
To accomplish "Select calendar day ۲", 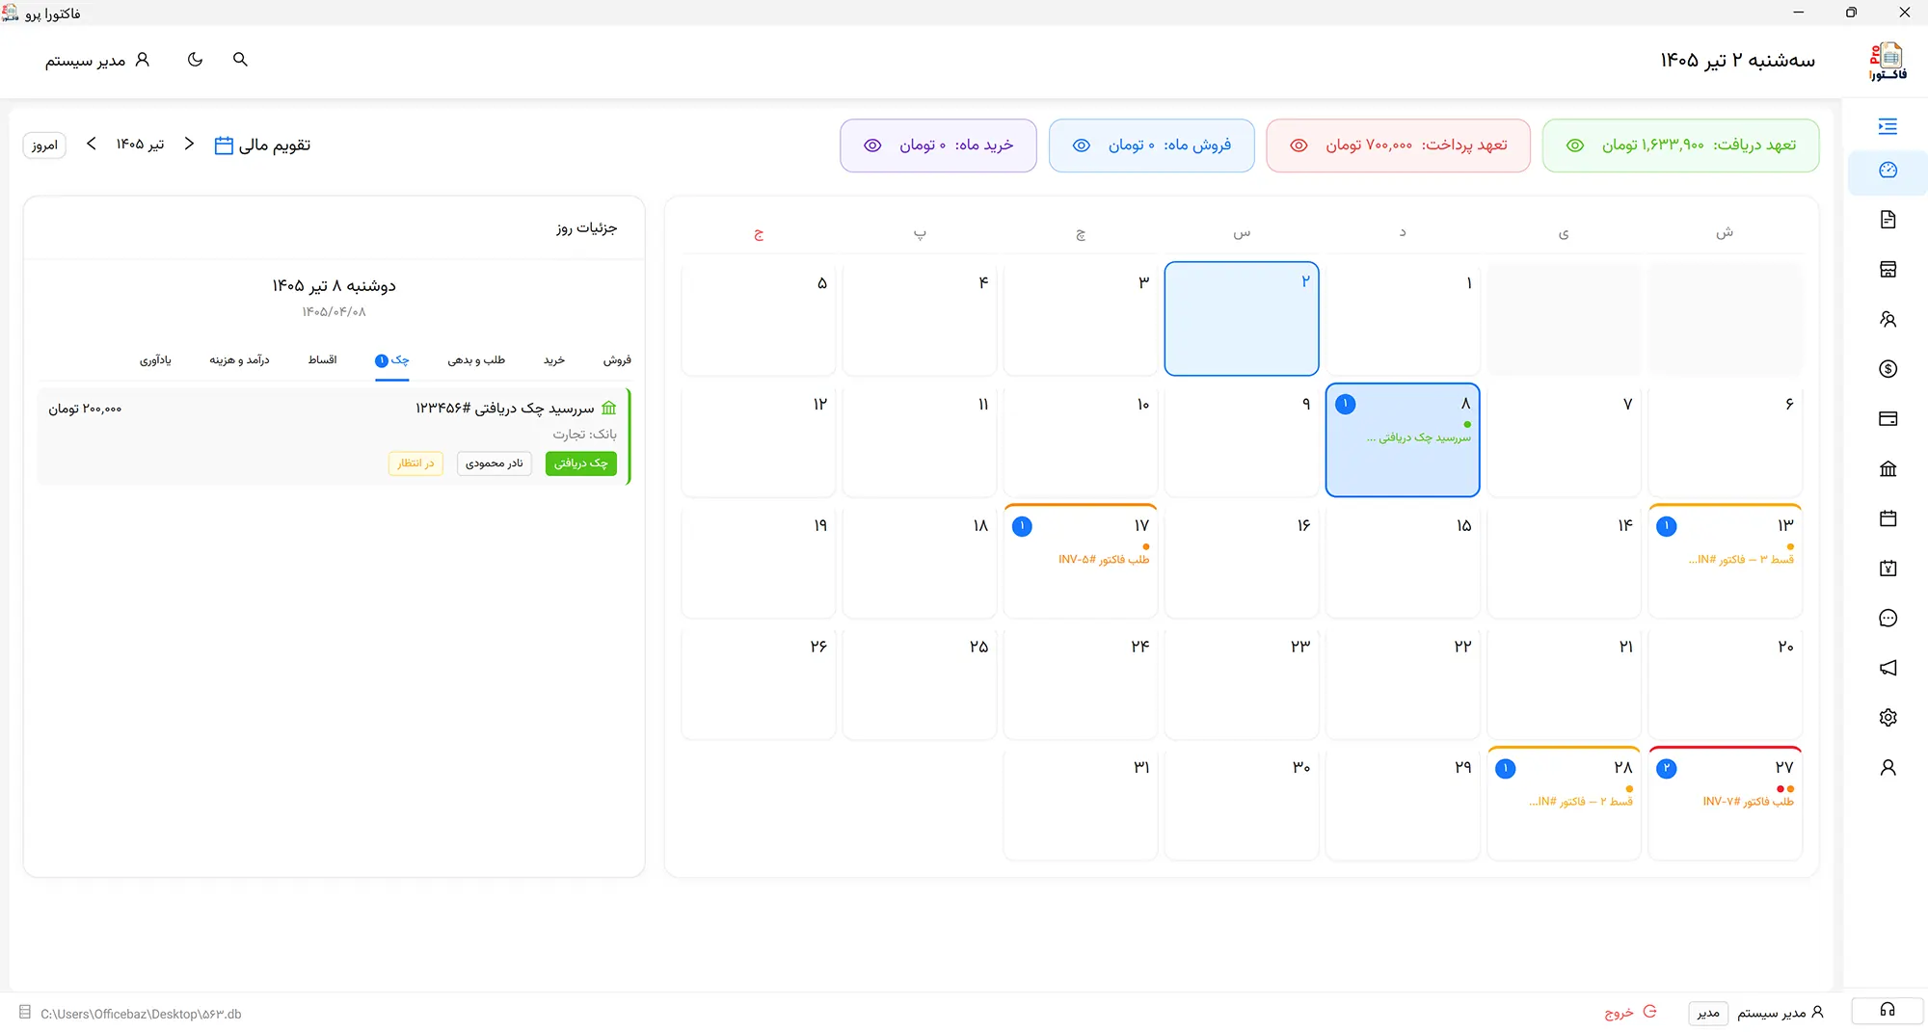I will click(1242, 319).
